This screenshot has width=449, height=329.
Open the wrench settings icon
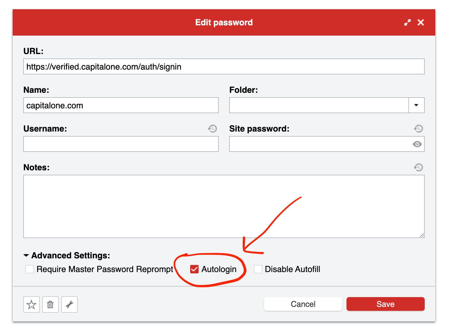pos(69,304)
